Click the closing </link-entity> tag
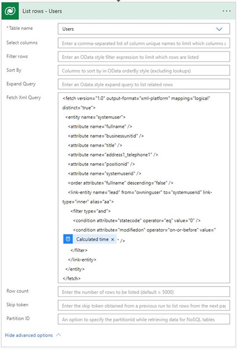The width and height of the screenshot is (237, 349). click(x=82, y=259)
